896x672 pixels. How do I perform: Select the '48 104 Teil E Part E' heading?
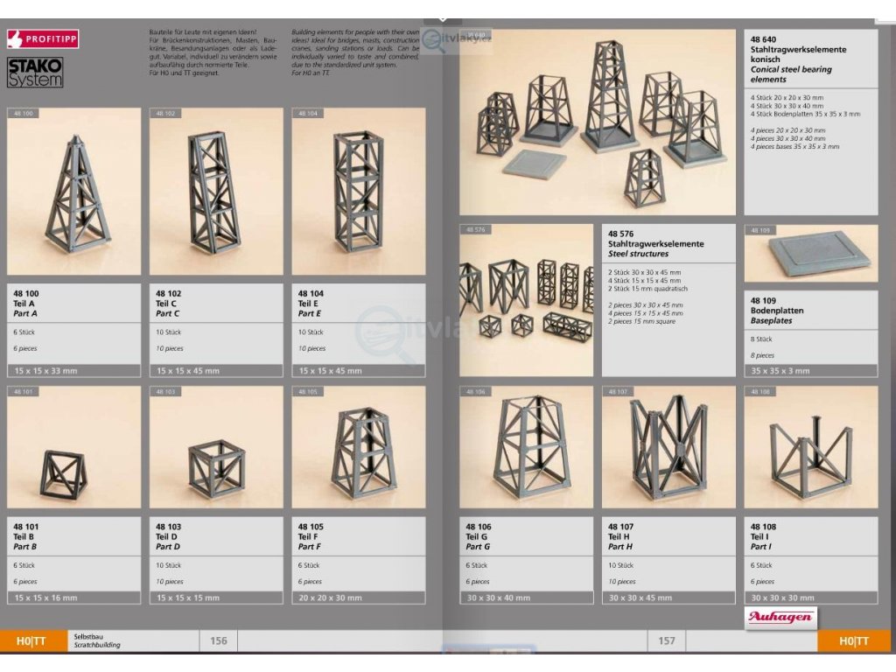pos(311,304)
